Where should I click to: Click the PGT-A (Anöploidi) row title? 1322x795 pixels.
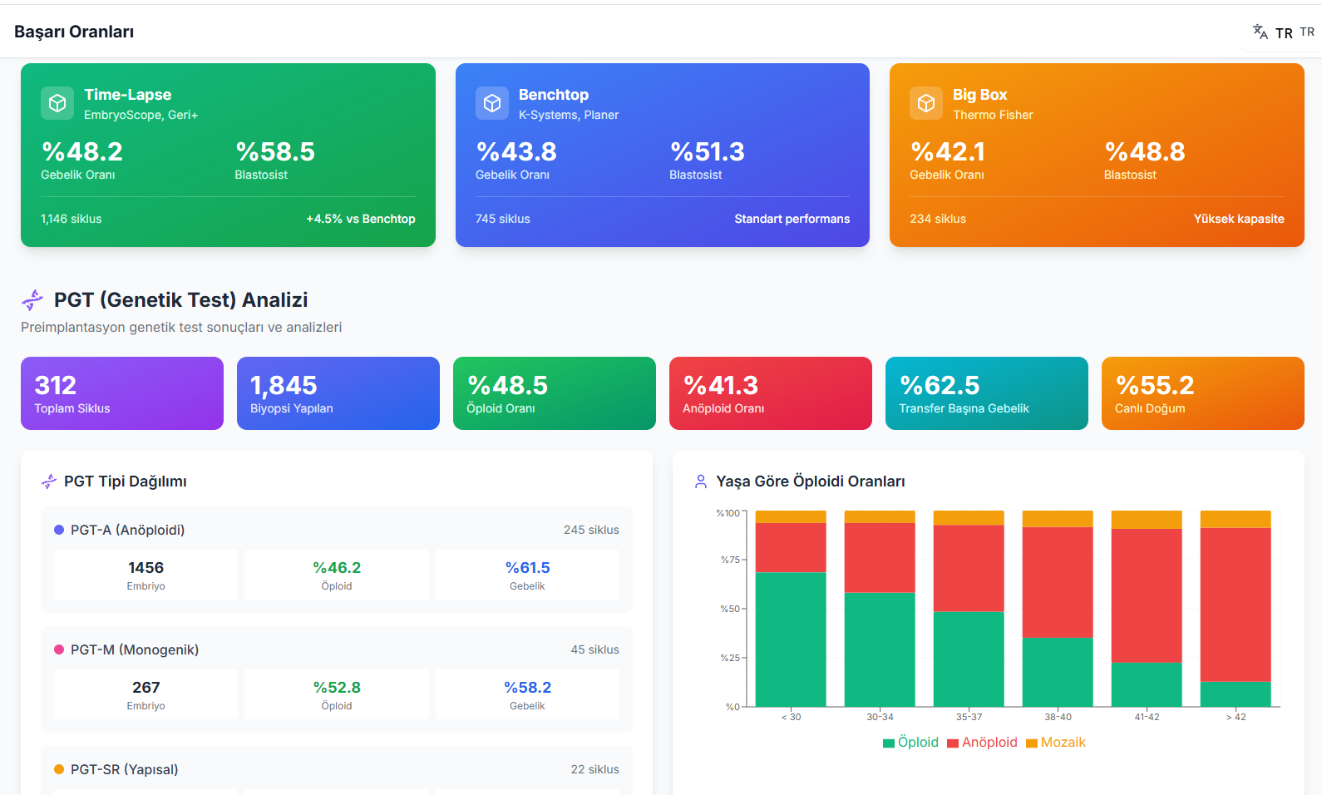click(127, 530)
